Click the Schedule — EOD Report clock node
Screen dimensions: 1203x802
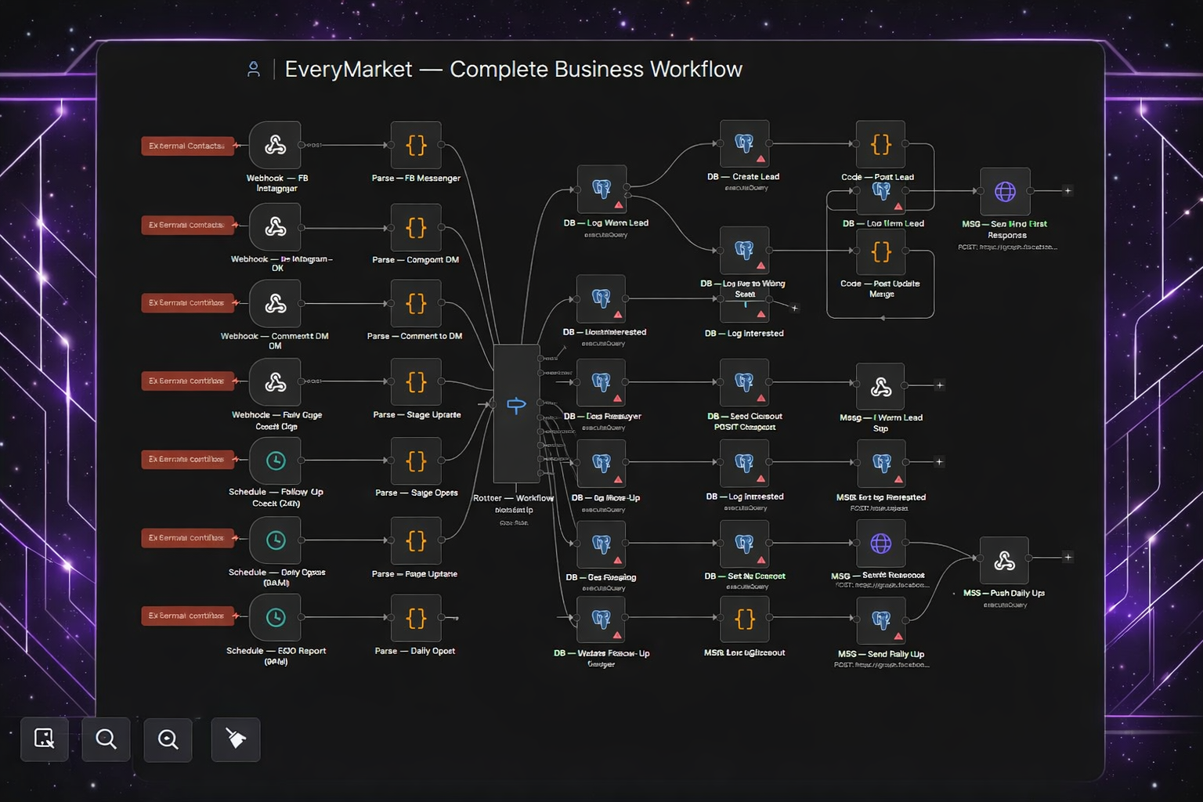(x=274, y=617)
